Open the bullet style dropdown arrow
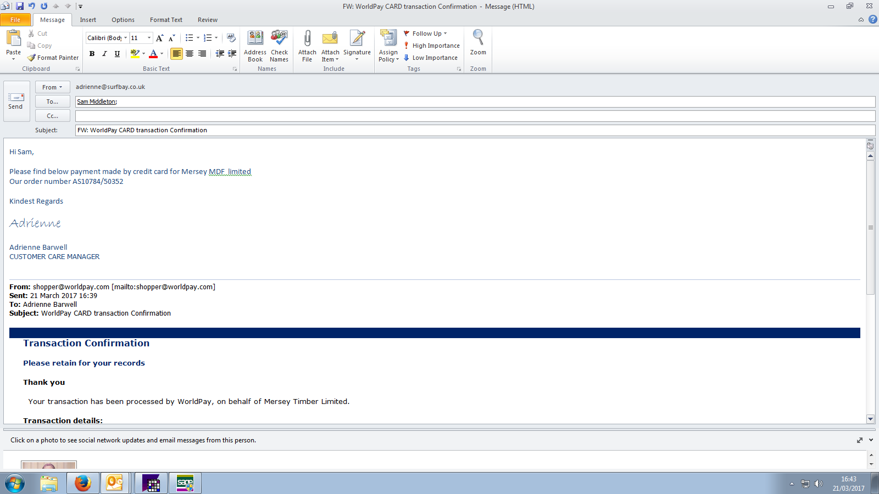Viewport: 879px width, 494px height. [198, 38]
